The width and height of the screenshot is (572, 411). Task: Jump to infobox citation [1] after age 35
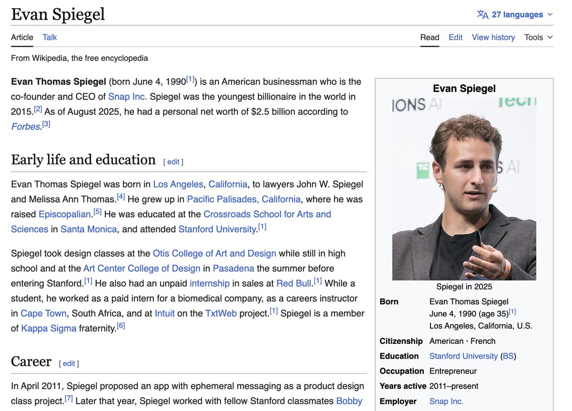(512, 312)
